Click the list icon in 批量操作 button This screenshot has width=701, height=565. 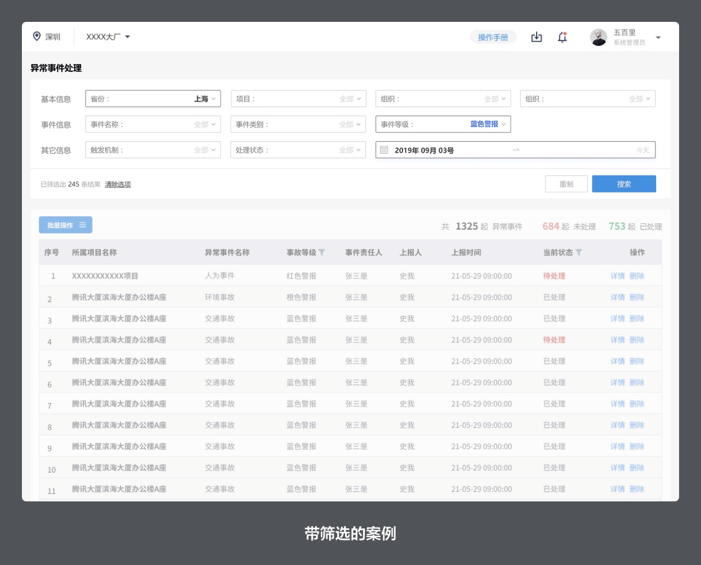pos(83,225)
